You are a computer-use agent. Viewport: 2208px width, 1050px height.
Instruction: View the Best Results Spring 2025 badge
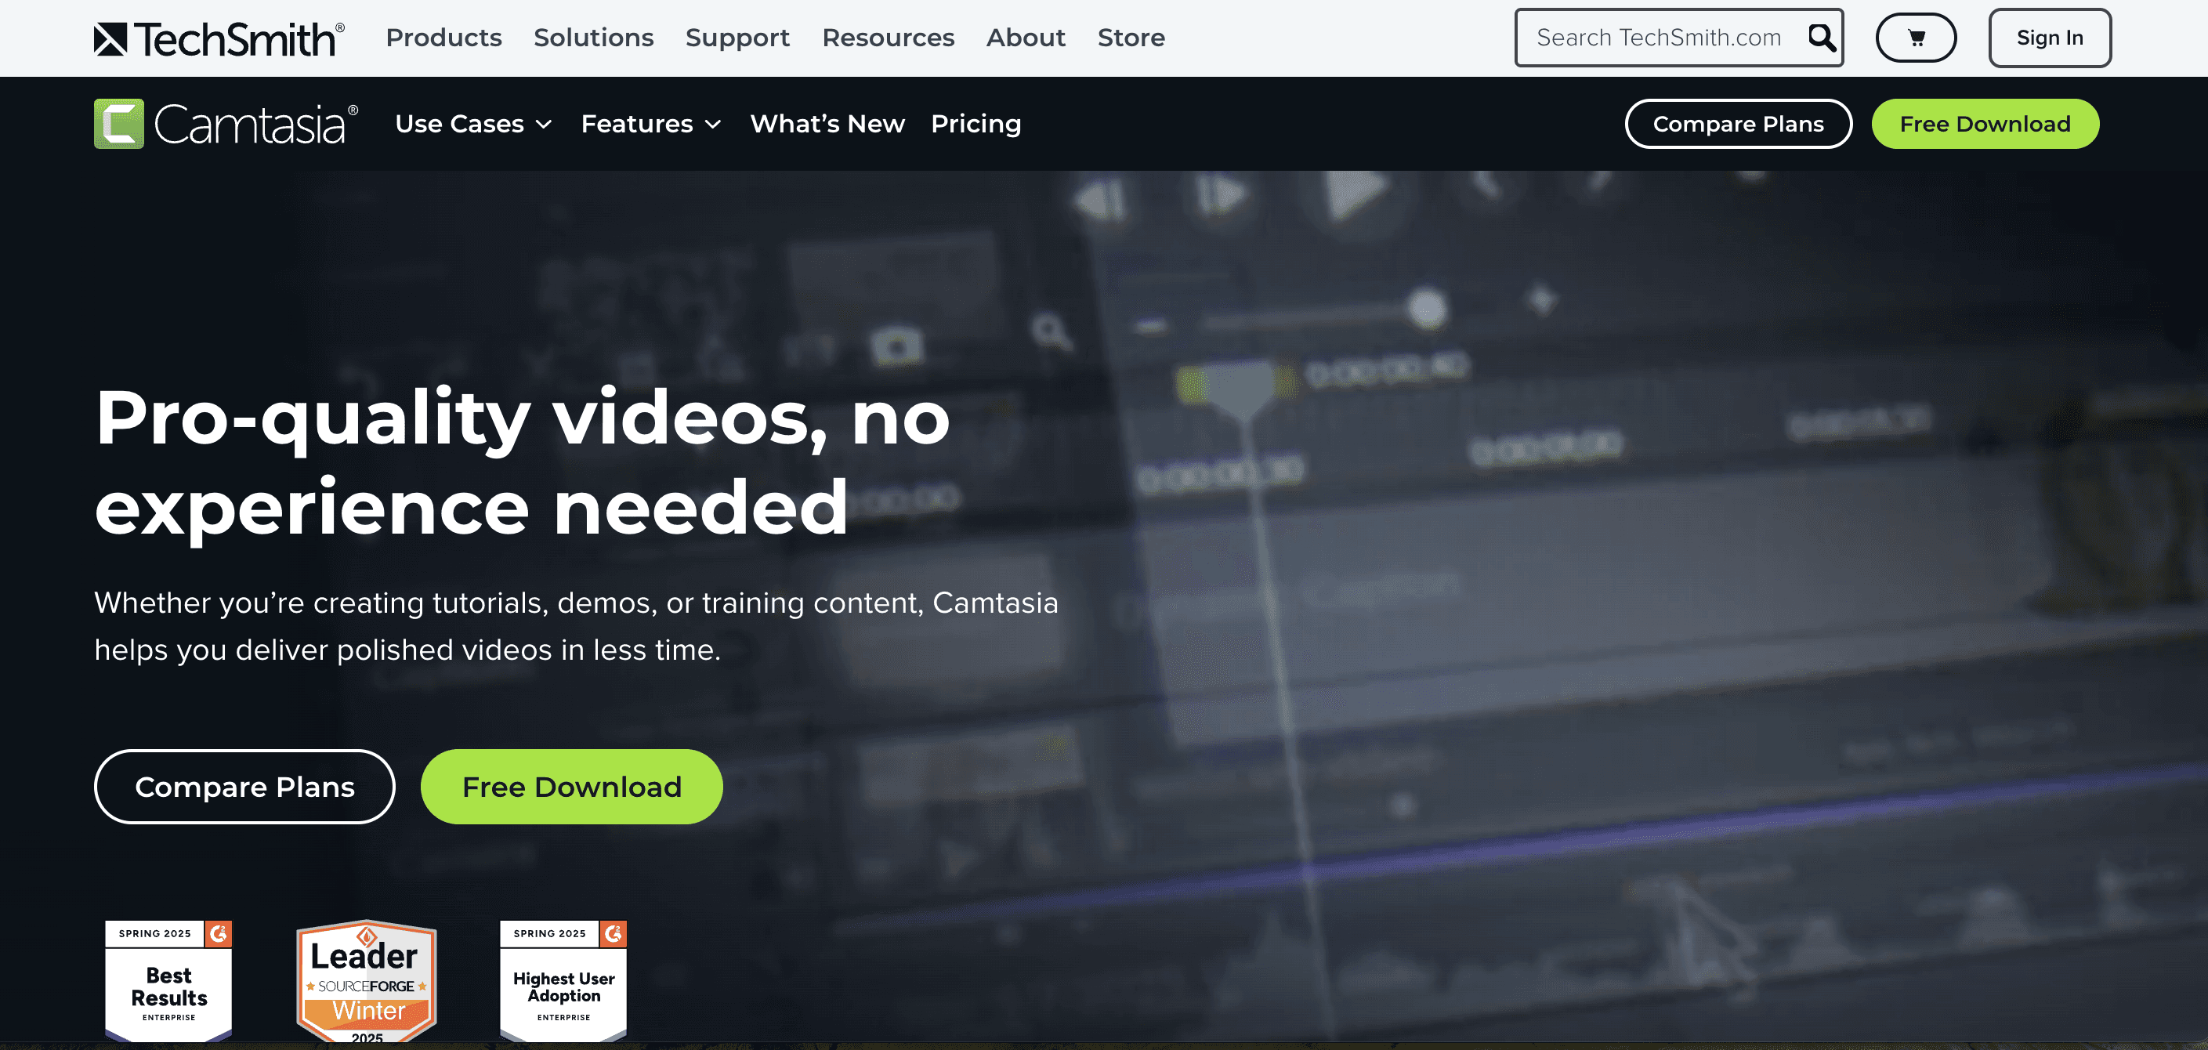tap(169, 980)
